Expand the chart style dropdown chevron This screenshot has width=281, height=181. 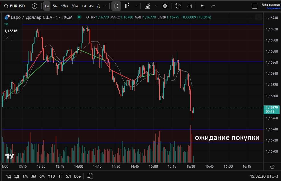[136, 6]
